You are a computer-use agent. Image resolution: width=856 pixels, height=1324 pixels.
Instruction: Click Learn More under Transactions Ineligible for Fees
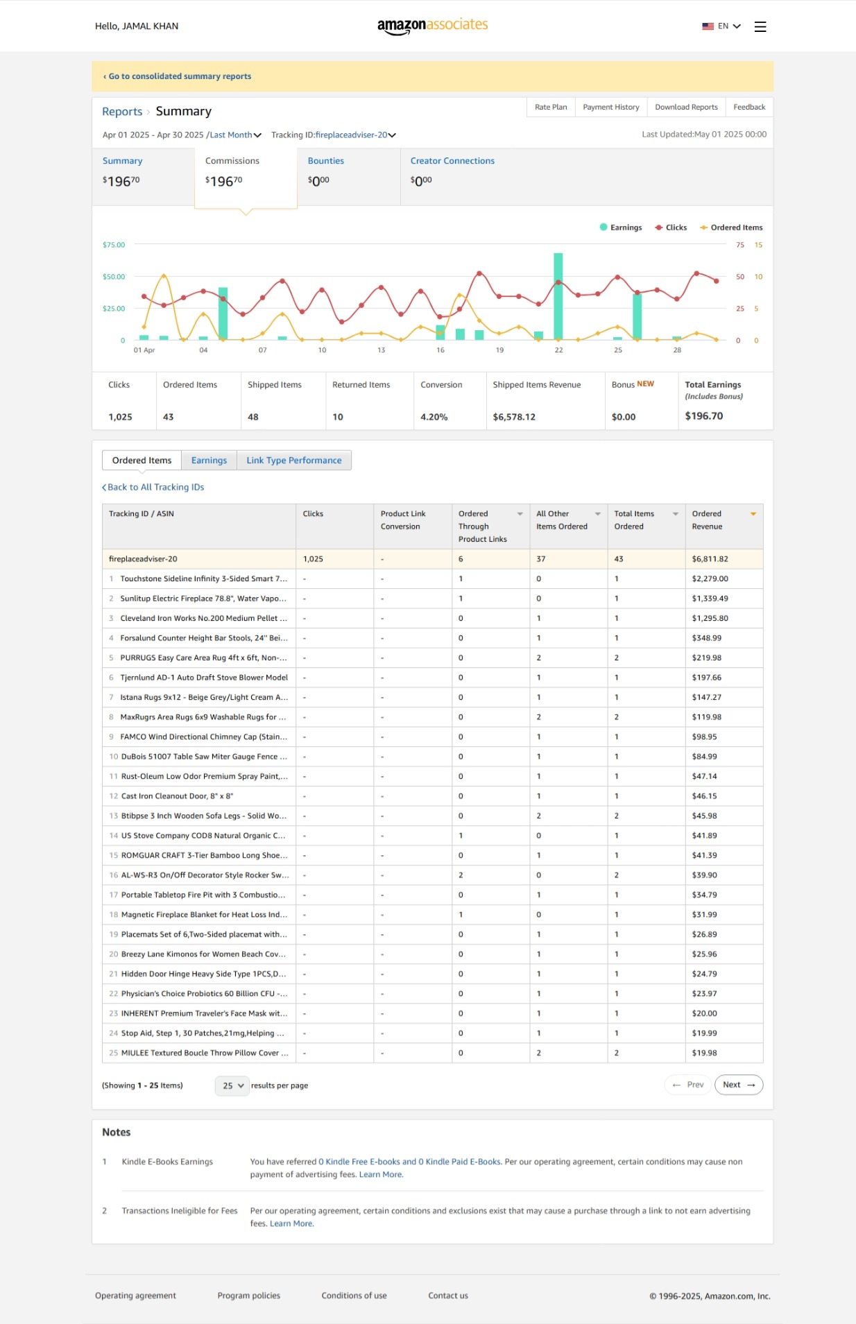click(x=291, y=1224)
